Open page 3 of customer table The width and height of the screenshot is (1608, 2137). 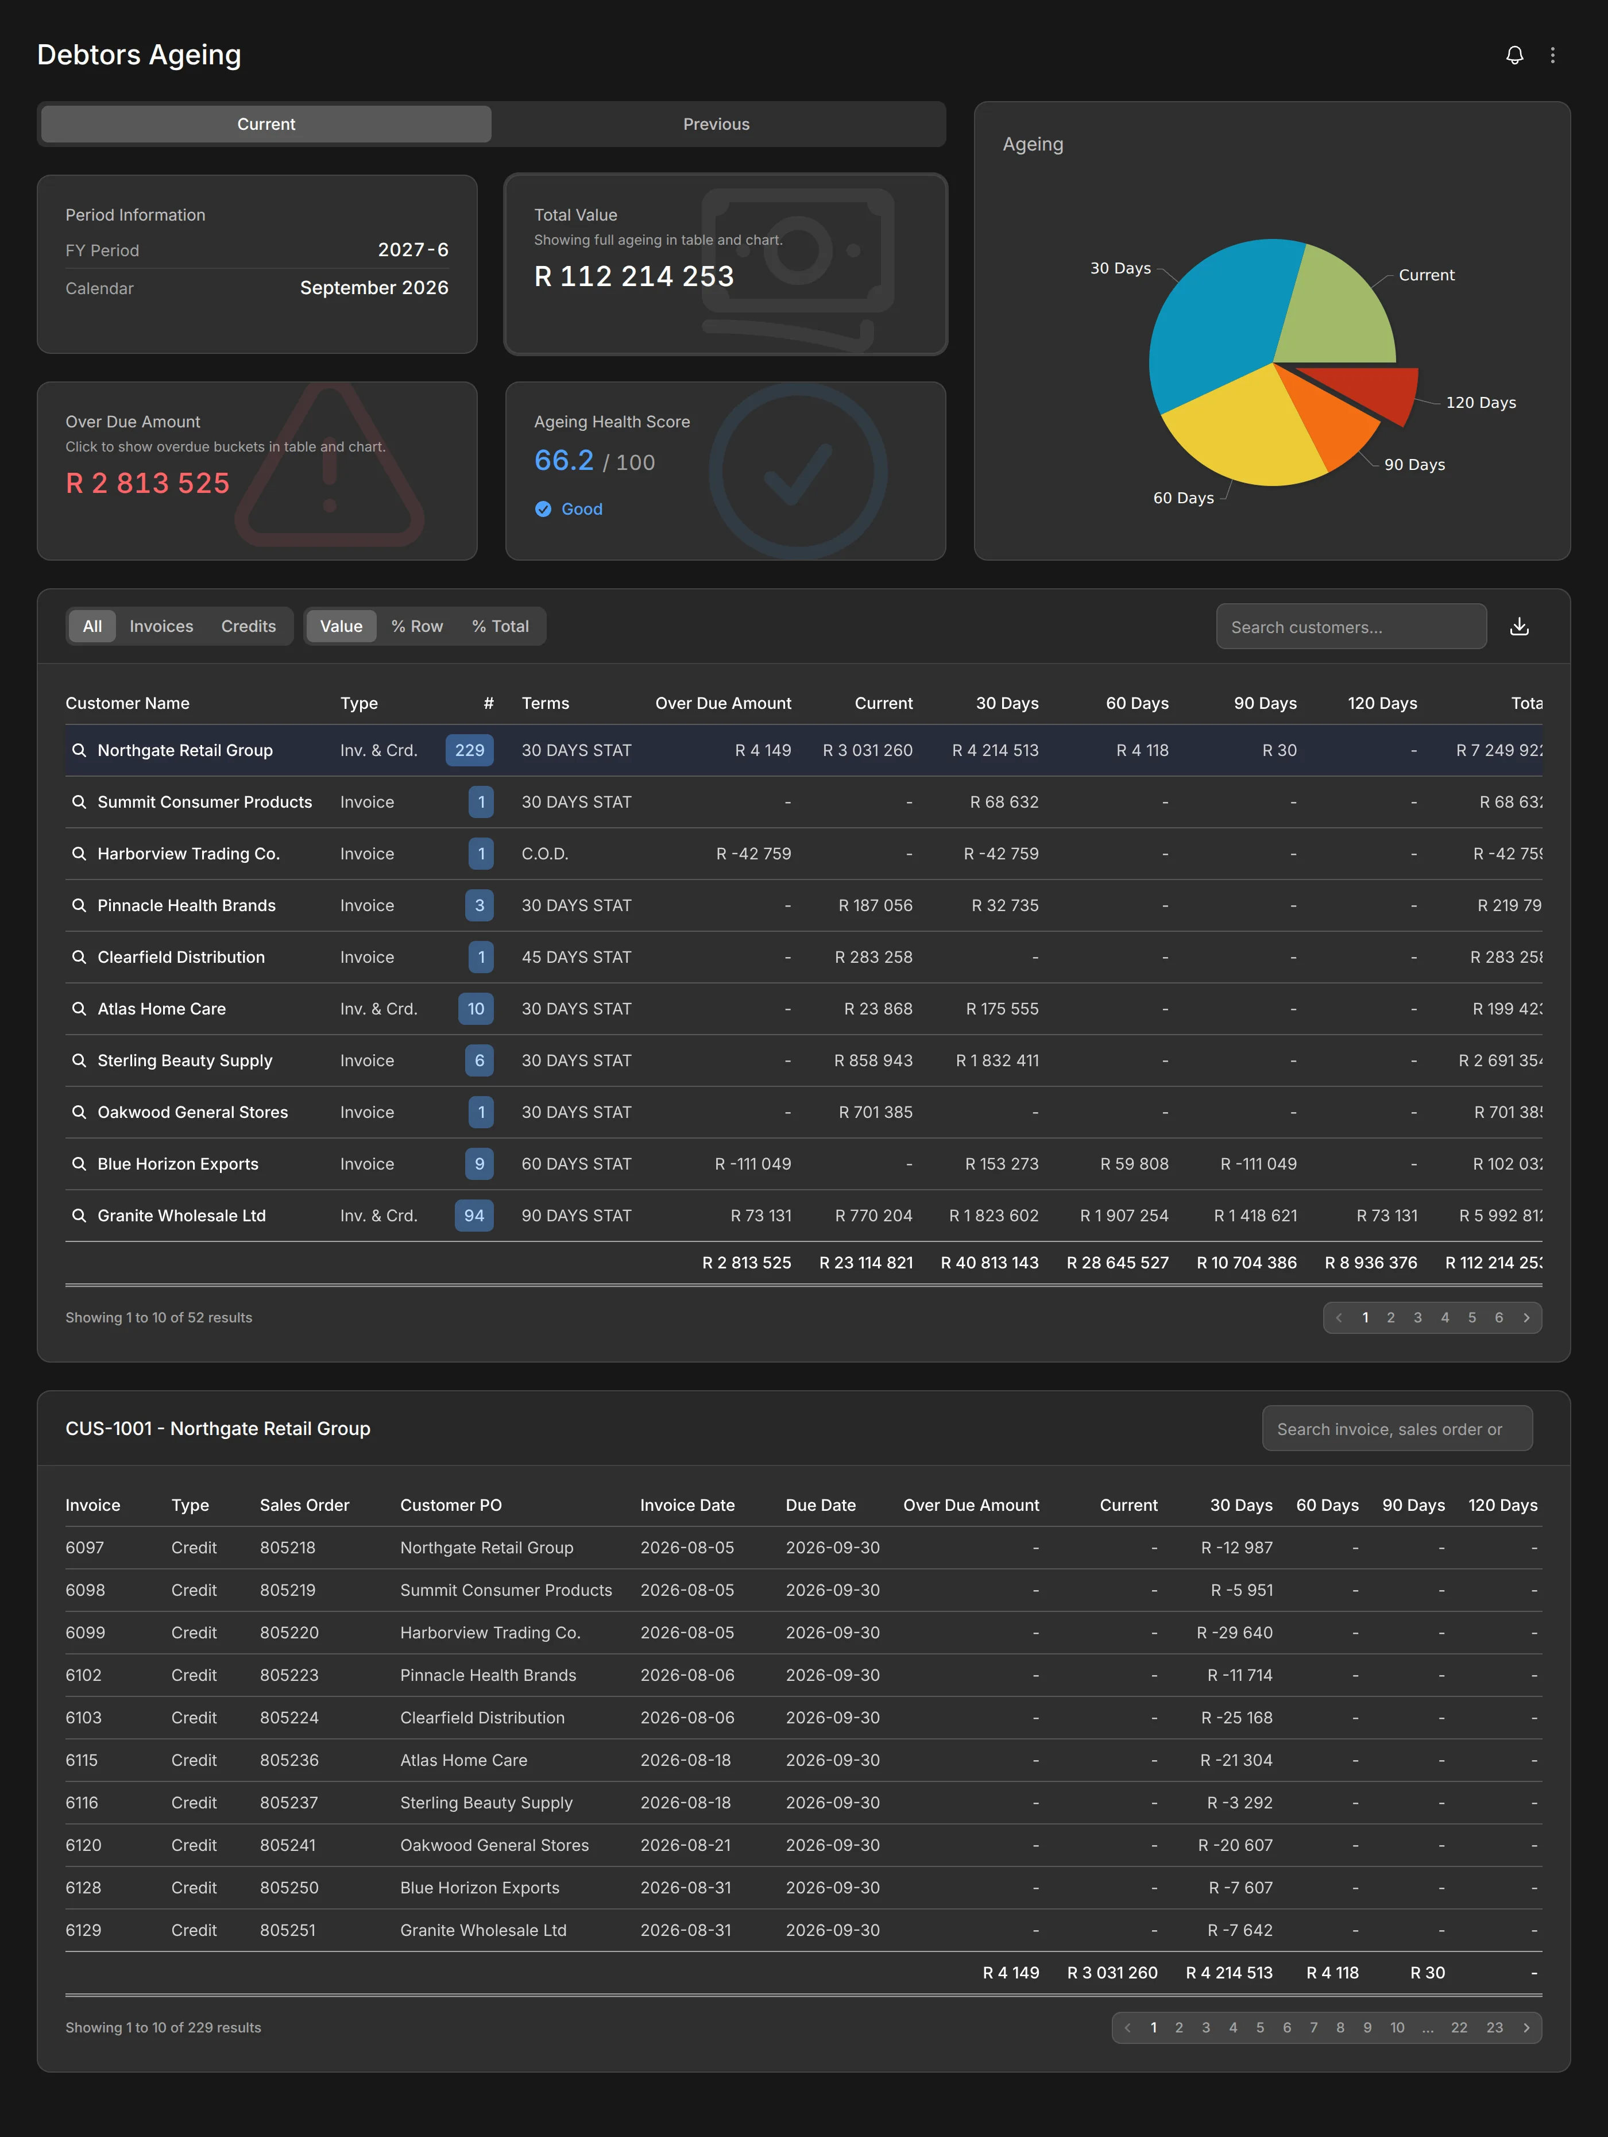(1418, 1318)
